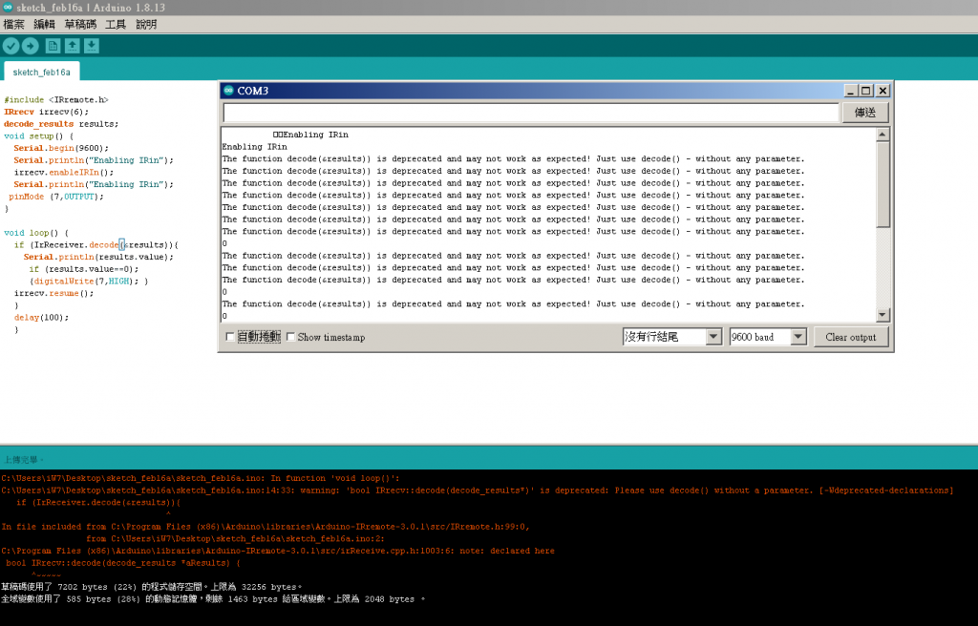Click the 傳送 send button
978x626 pixels.
coord(865,113)
